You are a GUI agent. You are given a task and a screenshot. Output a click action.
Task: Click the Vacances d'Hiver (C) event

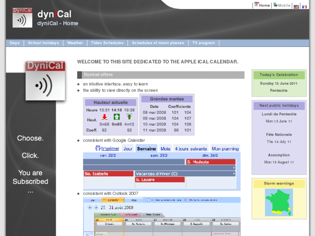pyautogui.click(x=185, y=174)
